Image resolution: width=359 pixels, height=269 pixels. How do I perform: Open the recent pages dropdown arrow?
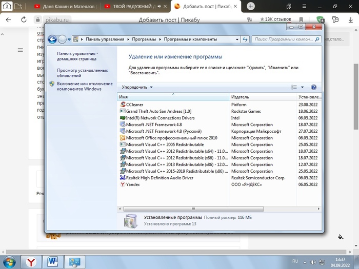(69, 39)
